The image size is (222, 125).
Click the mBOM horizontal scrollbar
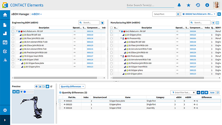click(158, 78)
